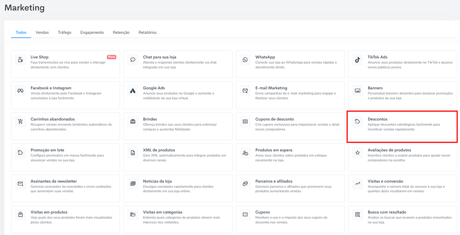The width and height of the screenshot is (460, 235).
Task: Click the Novo badge on Live Shop
Action: tap(111, 57)
